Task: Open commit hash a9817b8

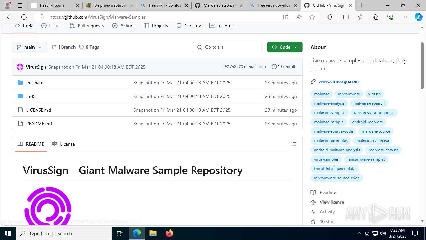Action: 229,67
